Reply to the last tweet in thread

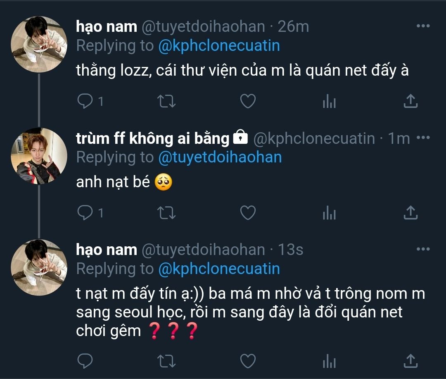click(x=85, y=361)
